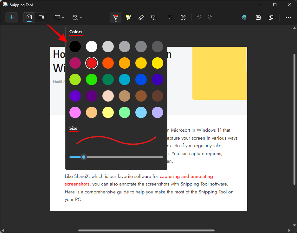
Task: Pick the black color swatch
Action: [75, 47]
